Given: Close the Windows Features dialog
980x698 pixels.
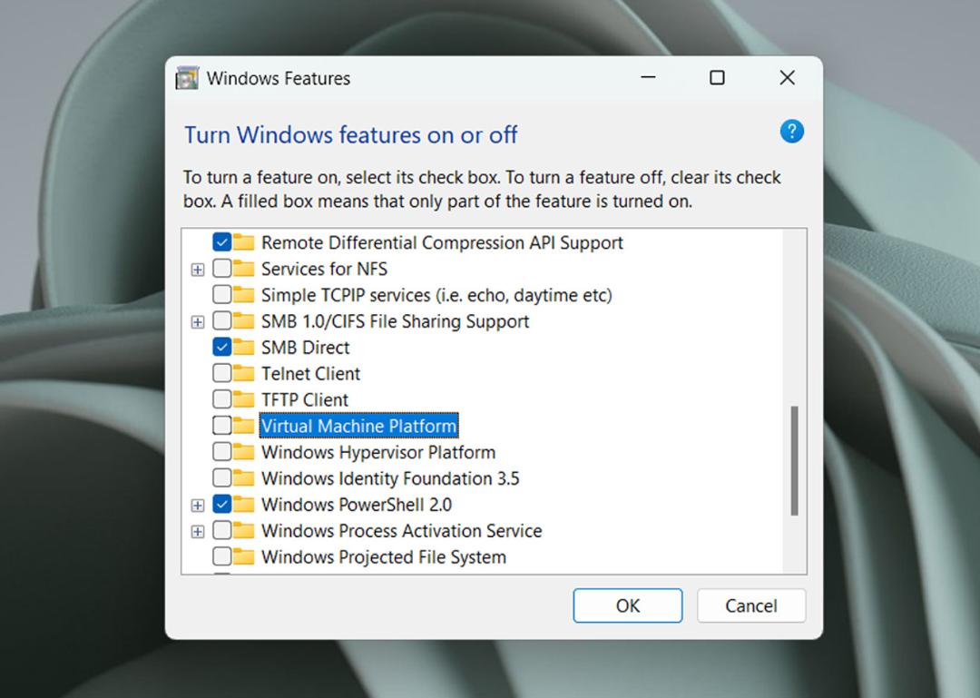Looking at the screenshot, I should 788,77.
